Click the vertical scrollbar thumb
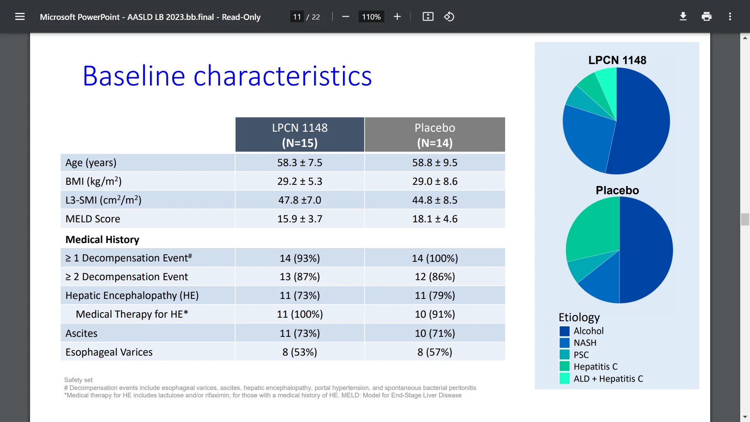This screenshot has height=422, width=750. [x=745, y=219]
